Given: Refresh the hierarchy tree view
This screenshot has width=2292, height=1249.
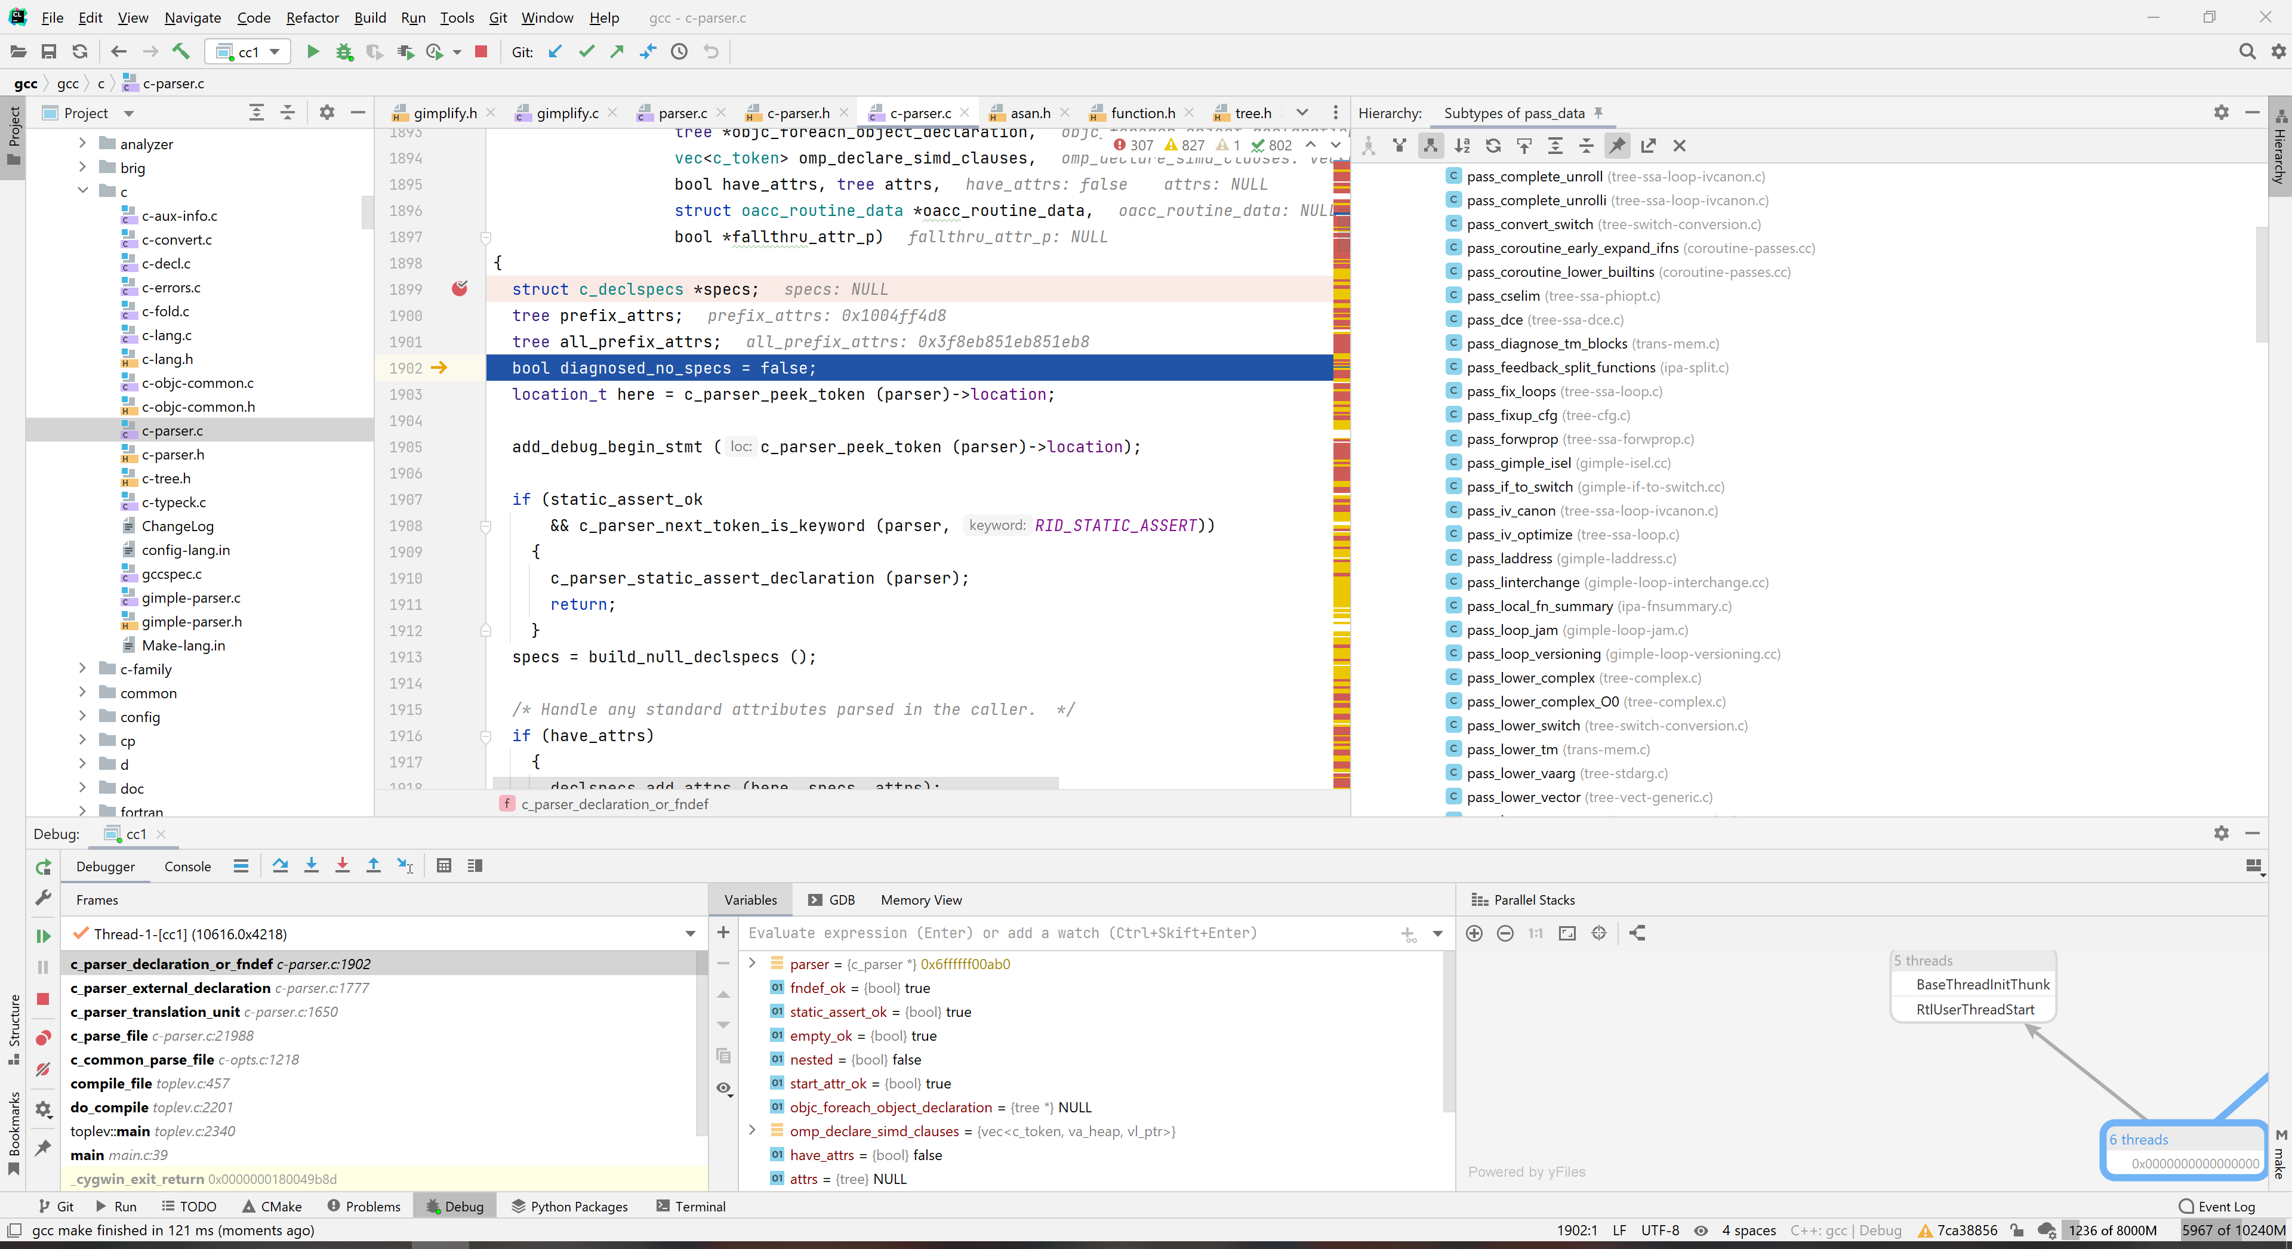Looking at the screenshot, I should click(1494, 145).
